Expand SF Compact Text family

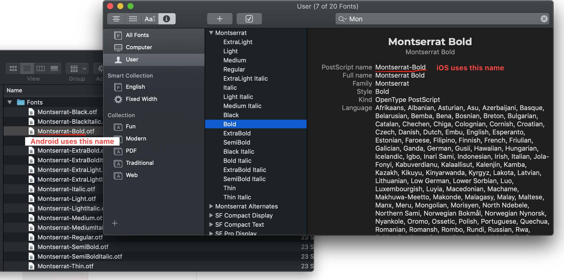[x=211, y=224]
